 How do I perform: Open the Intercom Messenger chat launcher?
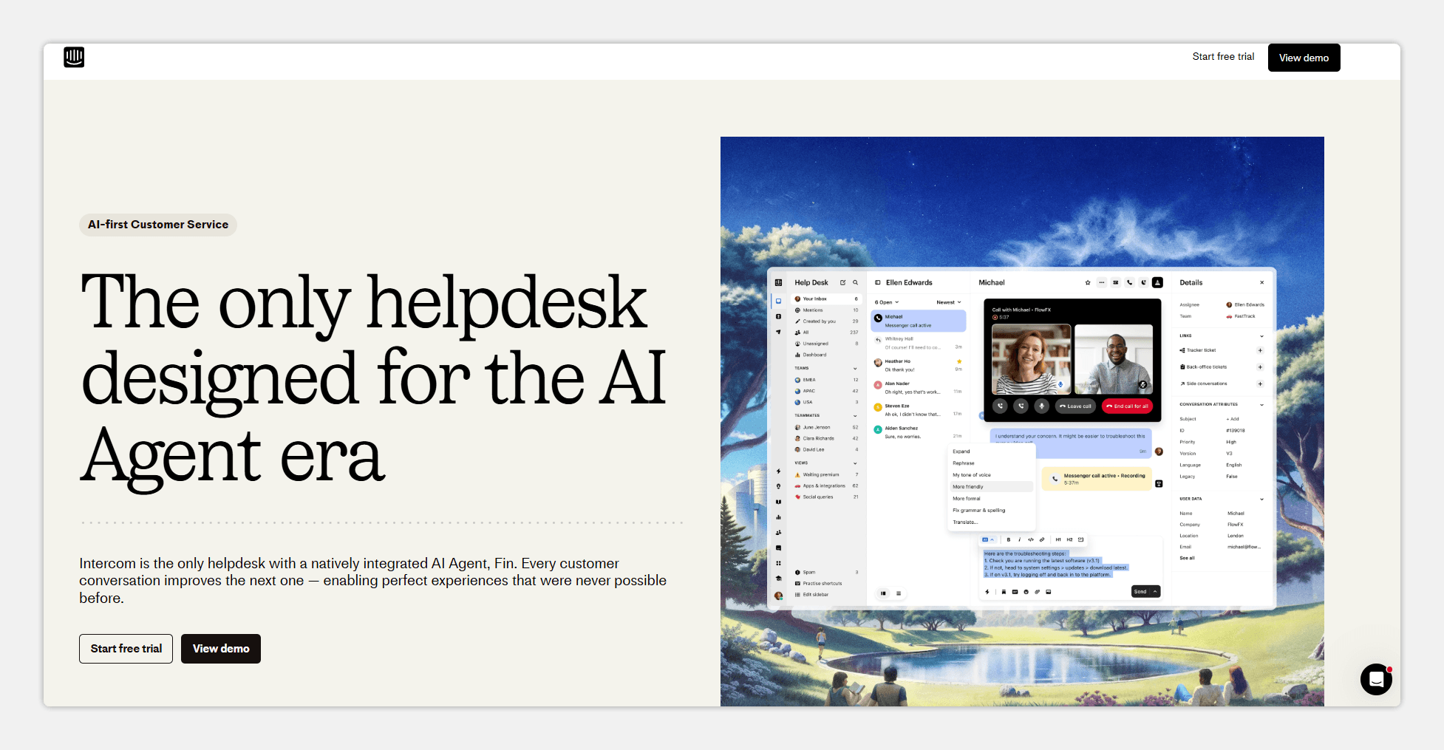[1376, 679]
